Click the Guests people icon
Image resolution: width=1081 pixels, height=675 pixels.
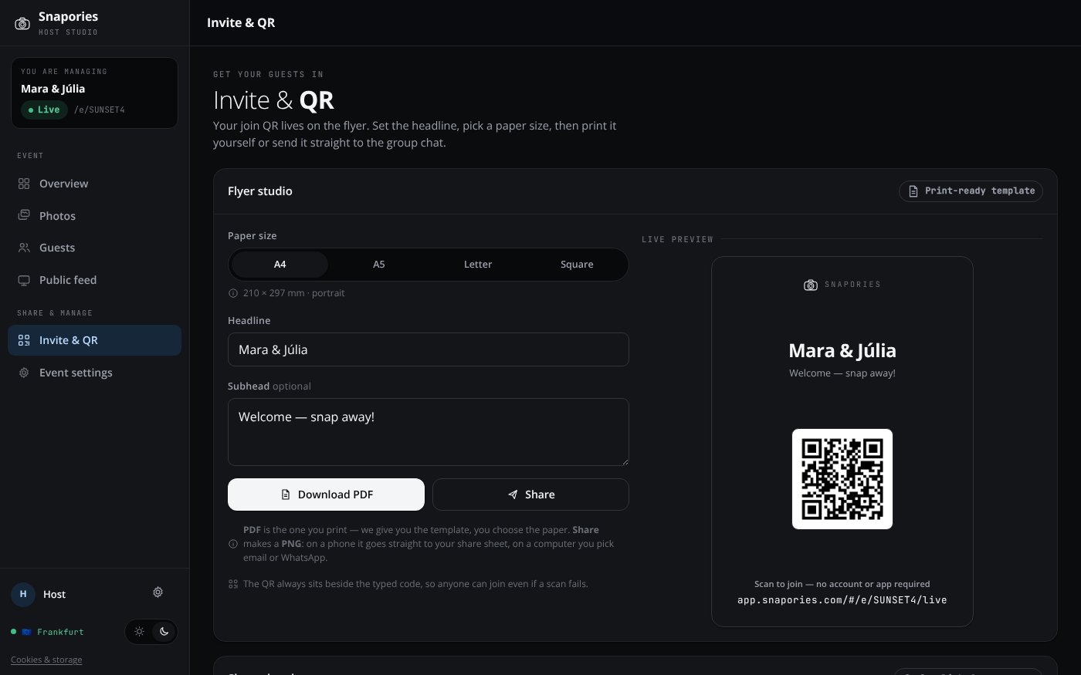24,248
